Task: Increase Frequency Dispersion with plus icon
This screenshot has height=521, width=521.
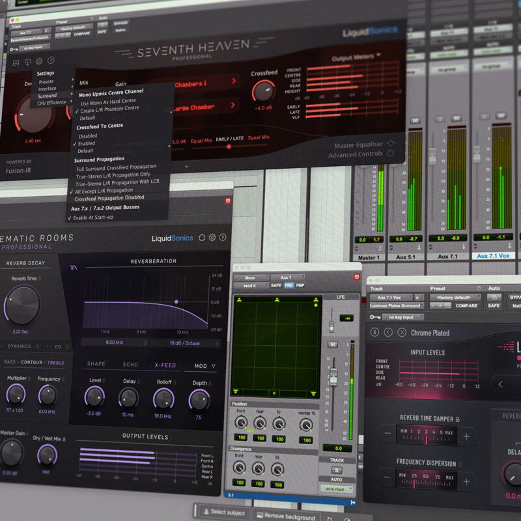Action: [x=466, y=481]
